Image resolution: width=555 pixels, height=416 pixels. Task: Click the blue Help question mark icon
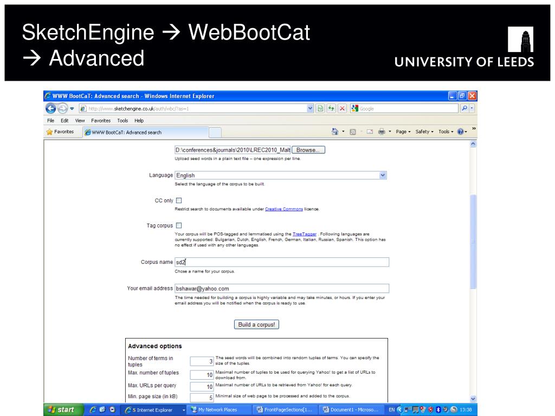[461, 132]
